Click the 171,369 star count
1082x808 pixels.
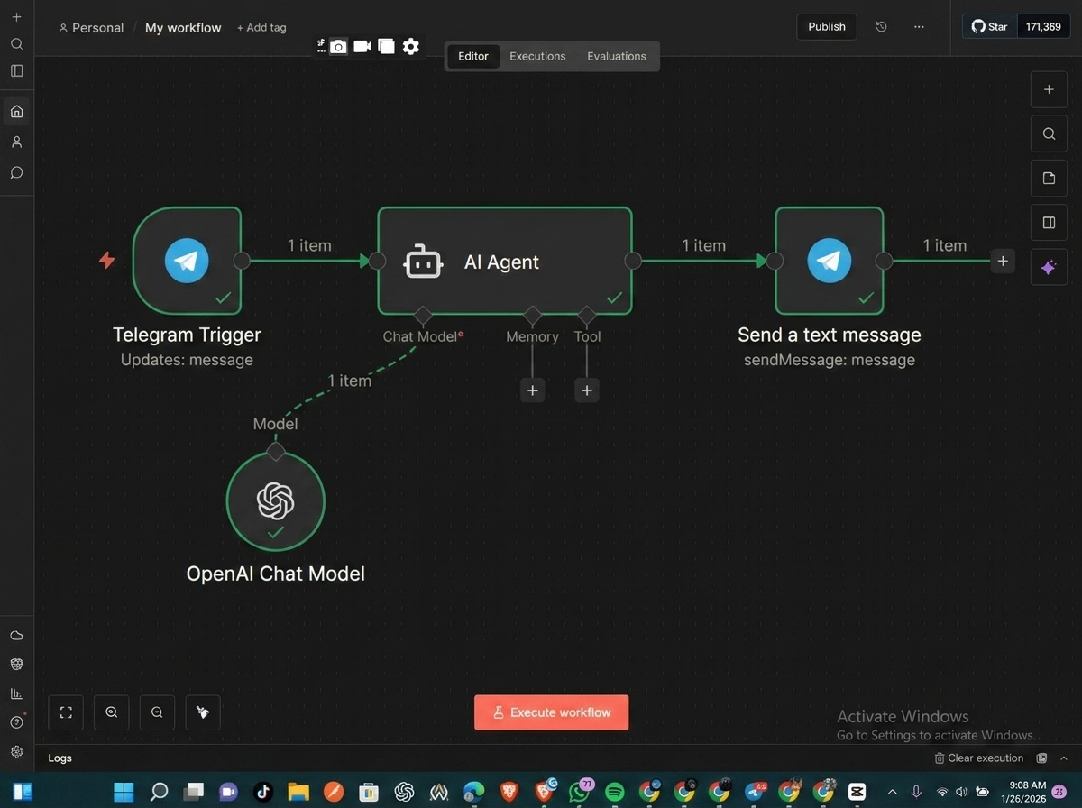1043,26
